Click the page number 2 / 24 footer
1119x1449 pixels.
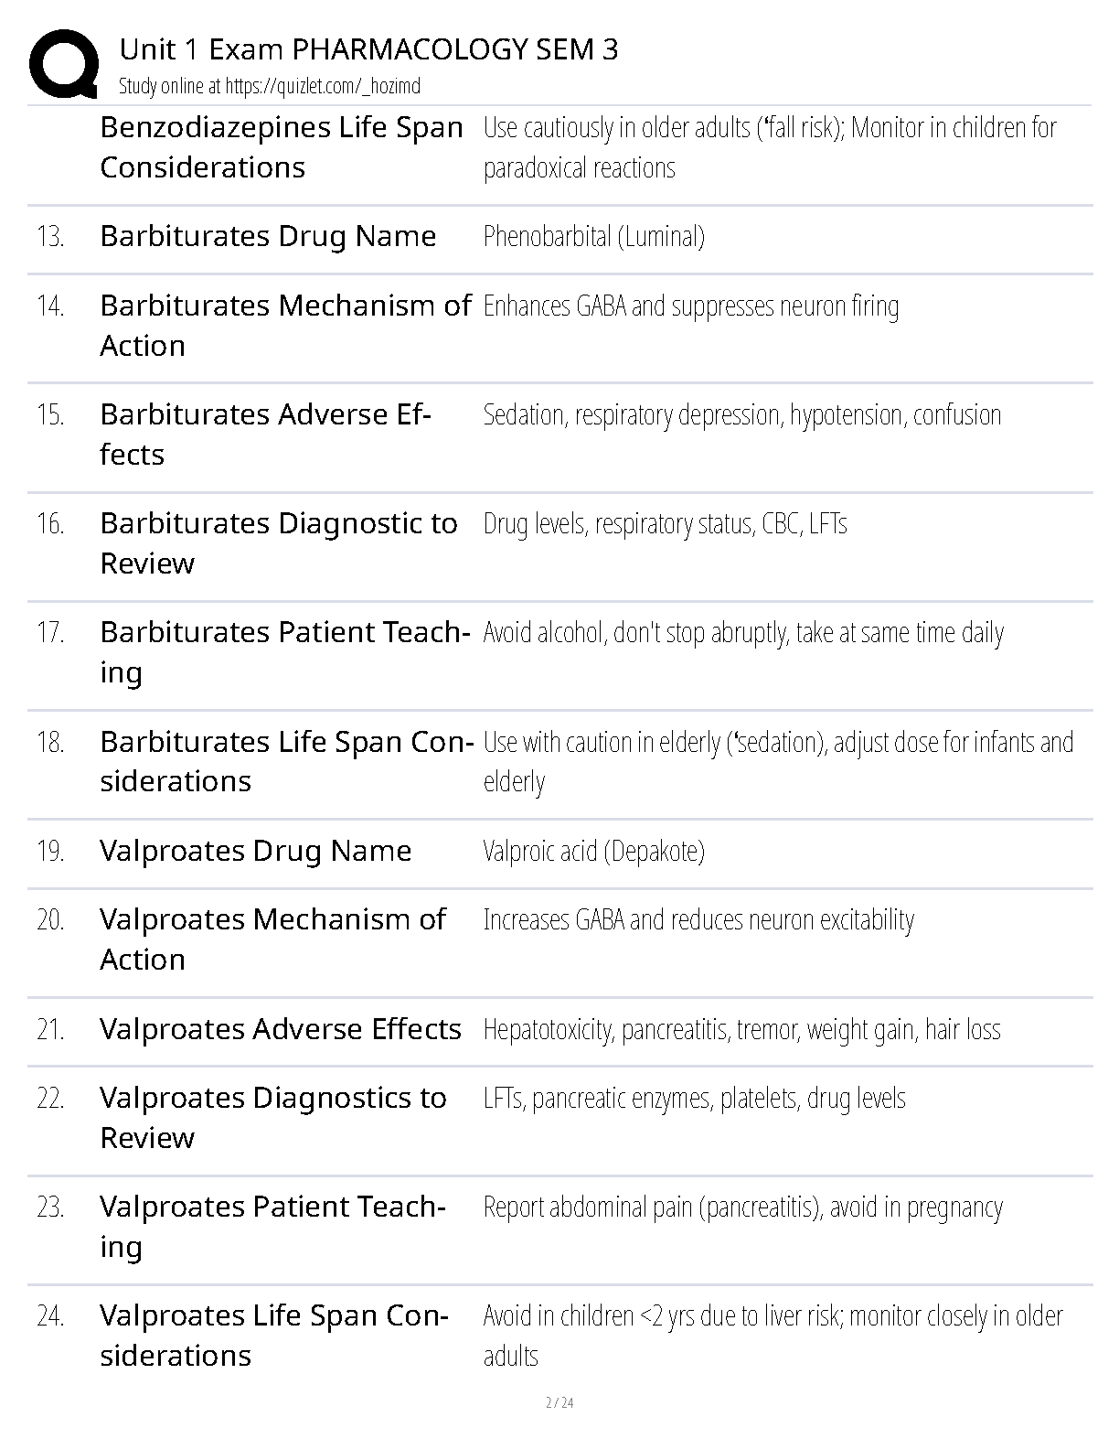559,1402
